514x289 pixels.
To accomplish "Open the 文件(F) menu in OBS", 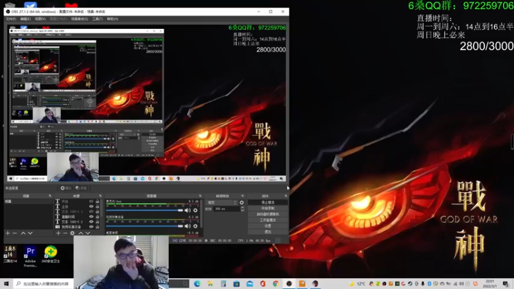I will click(11, 19).
